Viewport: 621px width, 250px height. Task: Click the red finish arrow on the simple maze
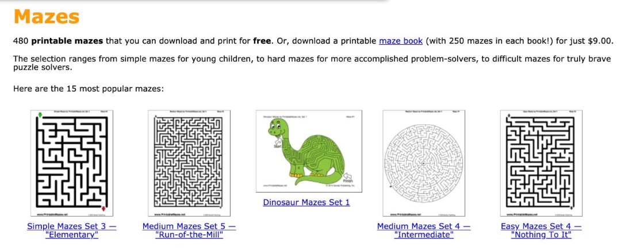tap(103, 208)
